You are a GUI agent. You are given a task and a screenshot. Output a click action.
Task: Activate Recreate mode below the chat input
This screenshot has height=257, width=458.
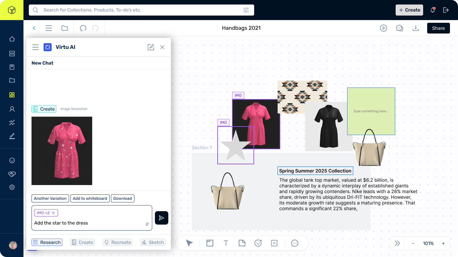pos(117,242)
